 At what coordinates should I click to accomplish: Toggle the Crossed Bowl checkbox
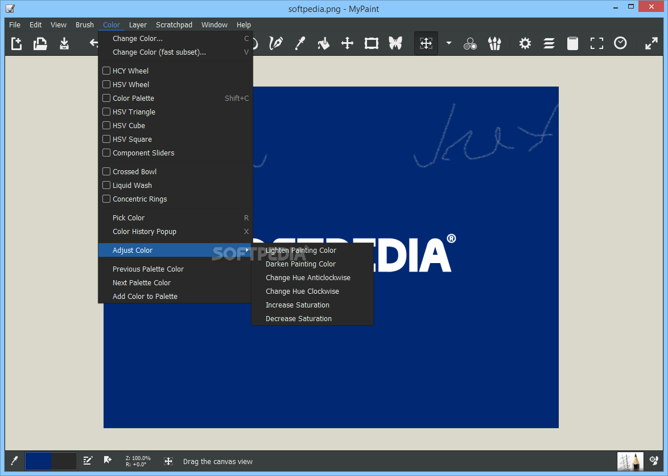106,171
